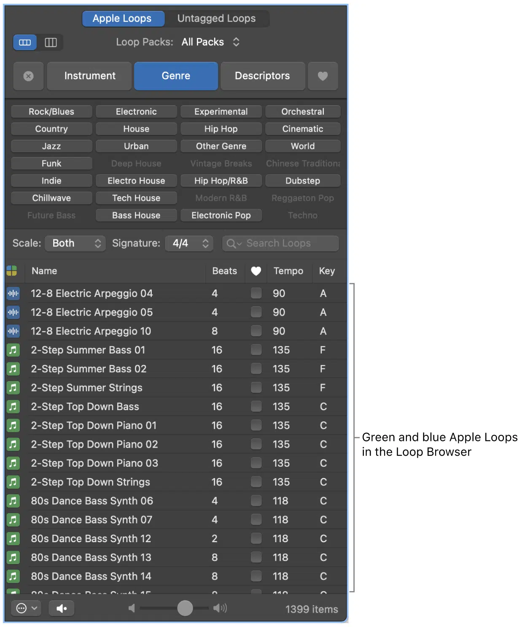Filter loops by Chillwave genre

(51, 198)
